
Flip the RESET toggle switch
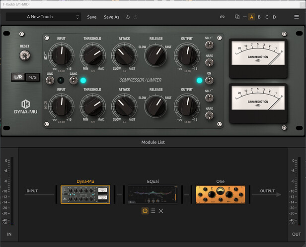25,55
